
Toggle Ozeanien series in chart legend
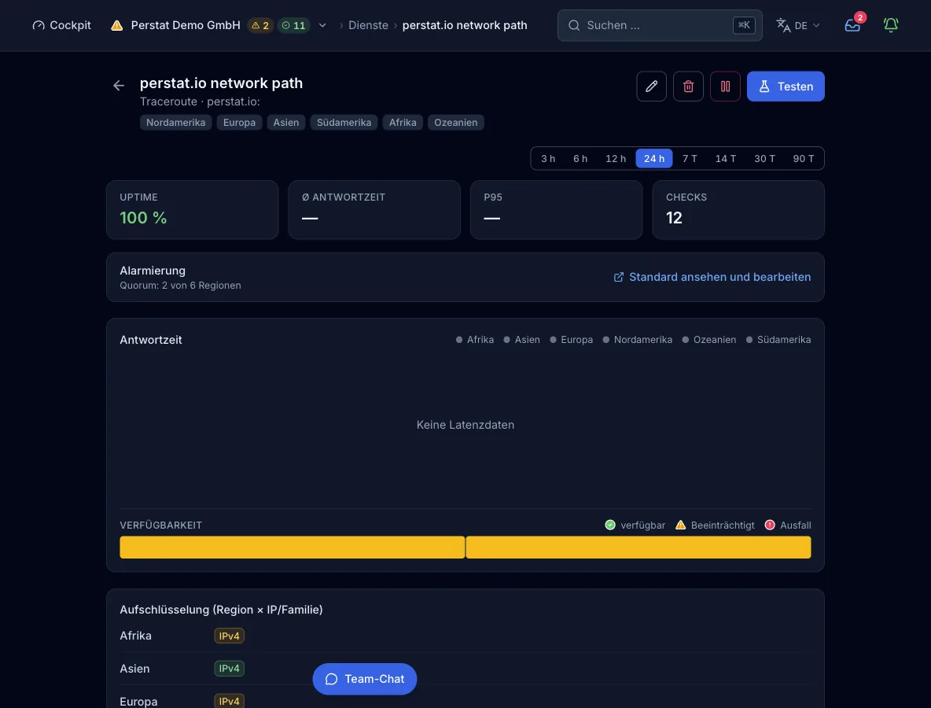(709, 340)
